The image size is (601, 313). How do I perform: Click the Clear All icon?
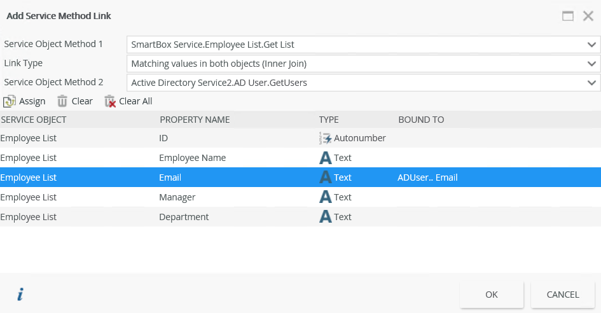pyautogui.click(x=110, y=101)
